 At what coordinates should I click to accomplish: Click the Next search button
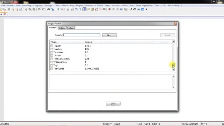pyautogui.click(x=110, y=35)
